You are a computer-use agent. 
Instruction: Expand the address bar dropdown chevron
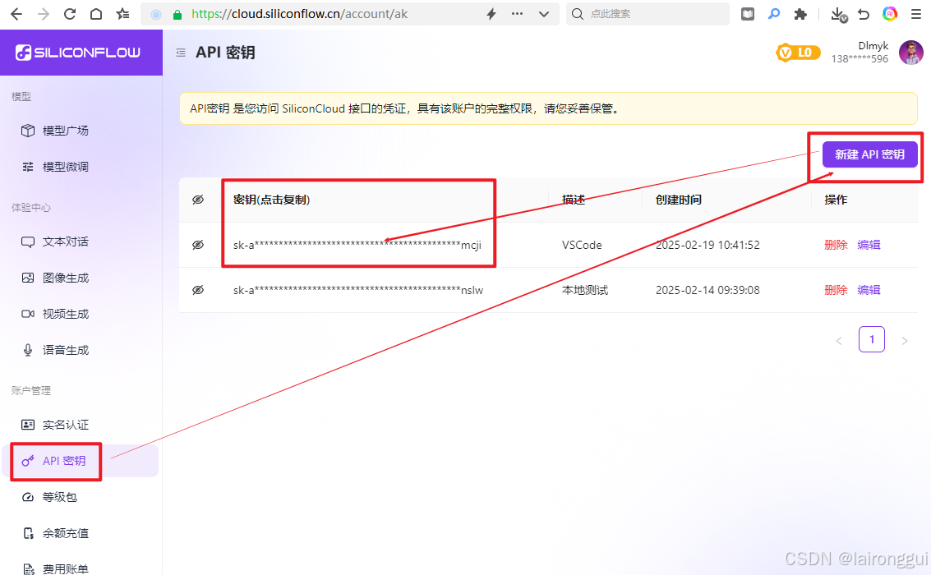click(x=544, y=14)
